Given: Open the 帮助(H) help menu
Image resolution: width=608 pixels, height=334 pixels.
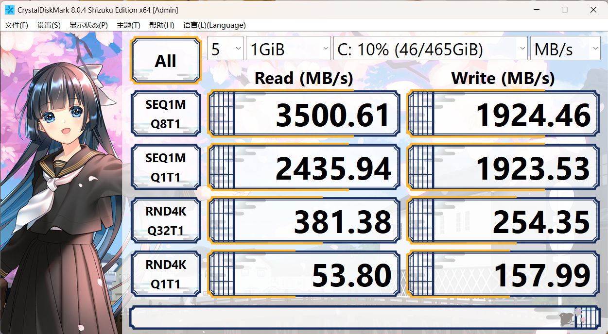Looking at the screenshot, I should tap(161, 25).
